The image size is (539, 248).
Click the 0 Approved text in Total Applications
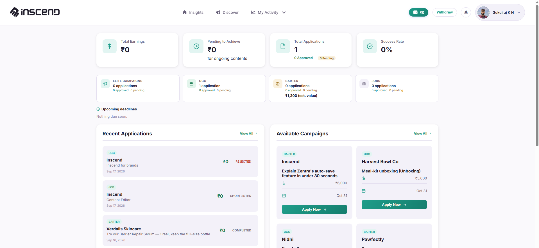(304, 58)
